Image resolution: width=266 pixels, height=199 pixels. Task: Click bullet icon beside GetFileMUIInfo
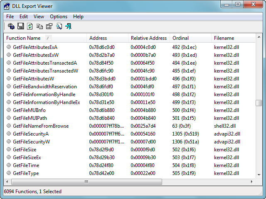click(x=9, y=110)
